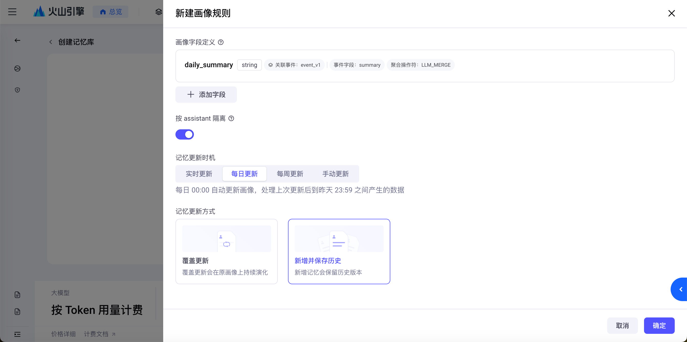Click the shield icon in left sidebar
Viewport: 687px width, 342px height.
[x=17, y=90]
